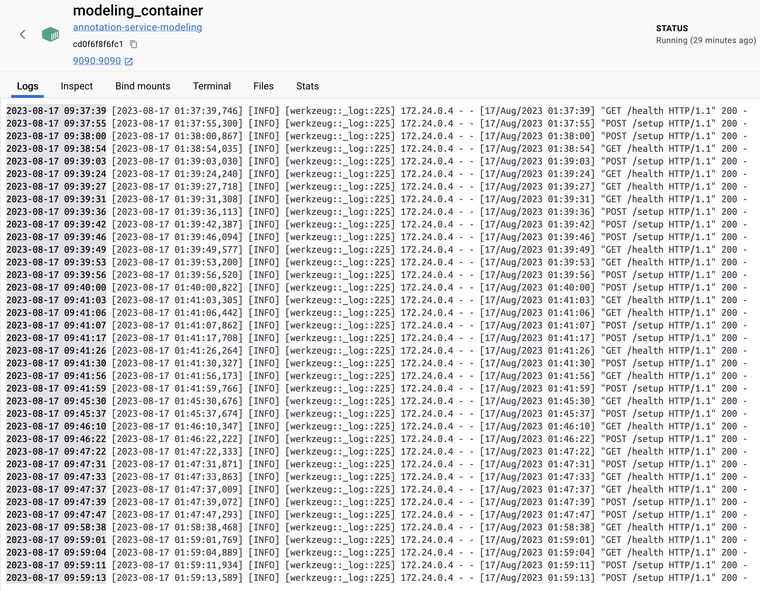
Task: Switch to the Terminal tab
Action: (211, 86)
